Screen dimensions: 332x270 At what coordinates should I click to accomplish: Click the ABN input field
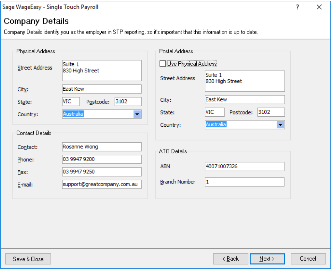245,166
